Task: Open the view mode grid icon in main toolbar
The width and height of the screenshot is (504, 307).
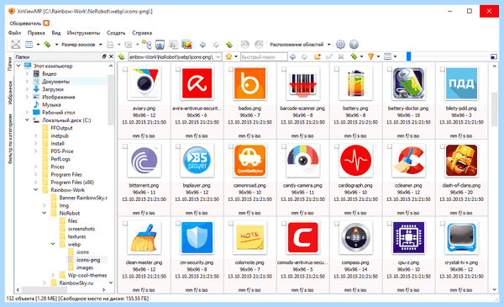Action: (x=29, y=45)
